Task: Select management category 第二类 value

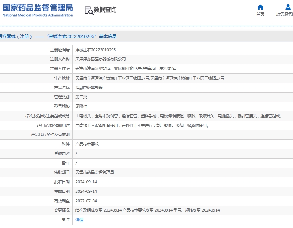Action: click(81, 97)
